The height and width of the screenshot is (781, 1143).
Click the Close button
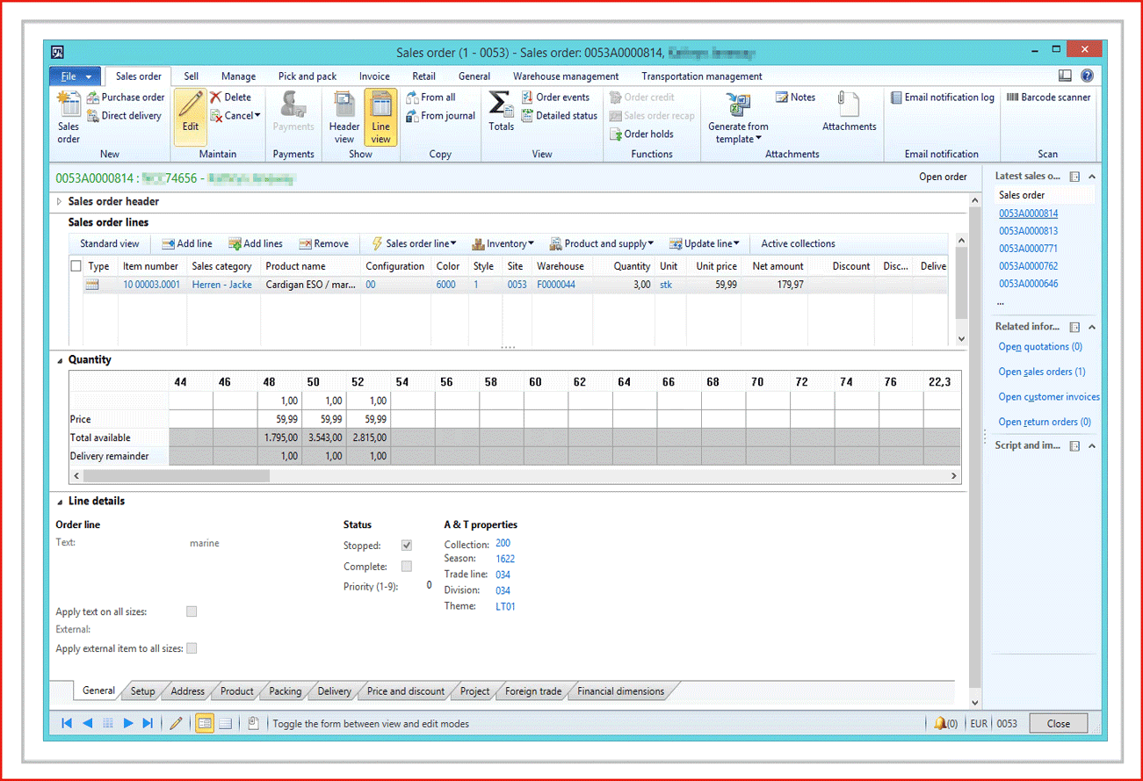coord(1058,724)
